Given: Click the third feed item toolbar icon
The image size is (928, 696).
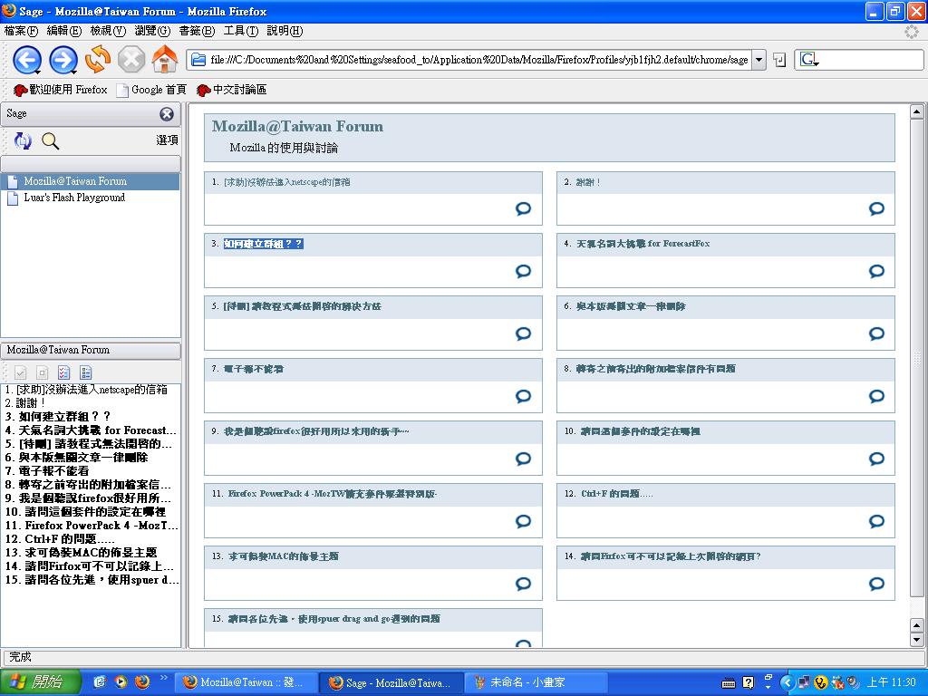Looking at the screenshot, I should 64,372.
